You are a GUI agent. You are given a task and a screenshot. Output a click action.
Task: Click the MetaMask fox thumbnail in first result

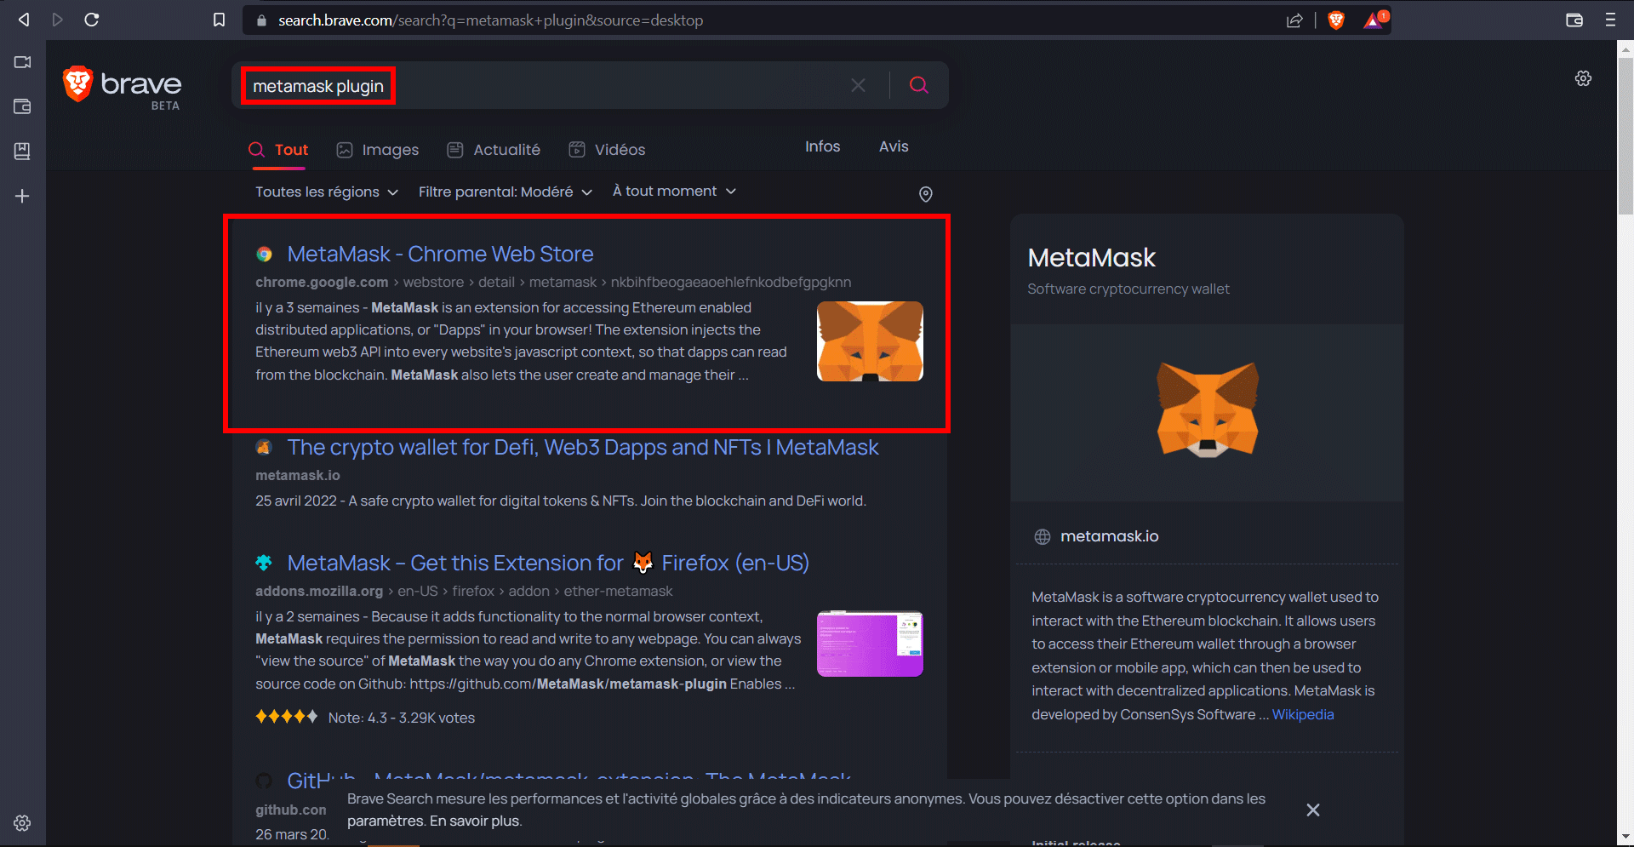click(x=870, y=341)
